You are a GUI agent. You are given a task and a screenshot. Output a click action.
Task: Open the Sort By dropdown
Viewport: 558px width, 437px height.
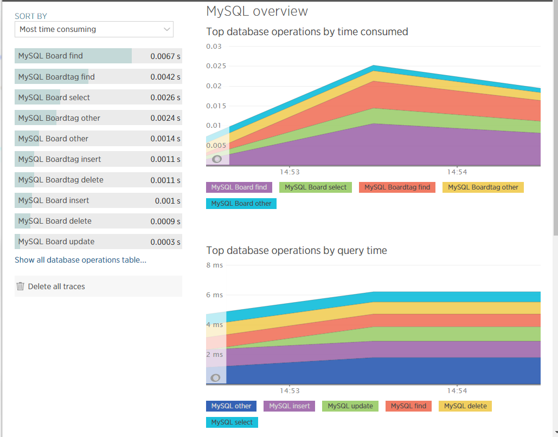tap(94, 29)
